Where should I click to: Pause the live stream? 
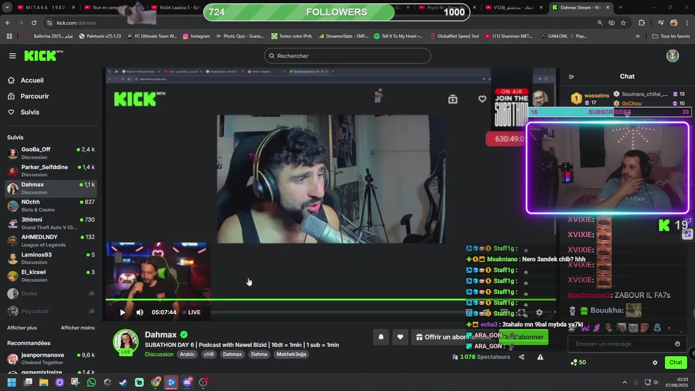coord(123,312)
